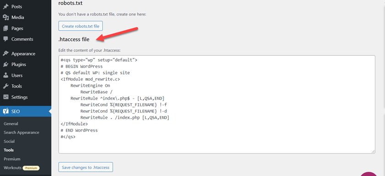385x176 pixels.
Task: Click the 'RewriteBase /' line
Action: pyautogui.click(x=96, y=92)
